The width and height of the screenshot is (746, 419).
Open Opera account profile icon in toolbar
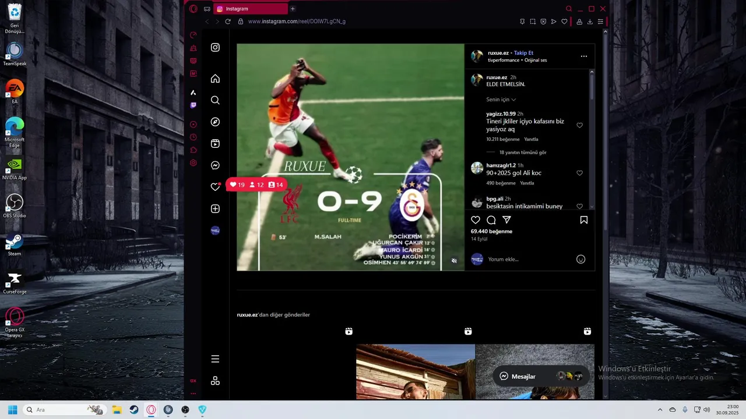(579, 22)
